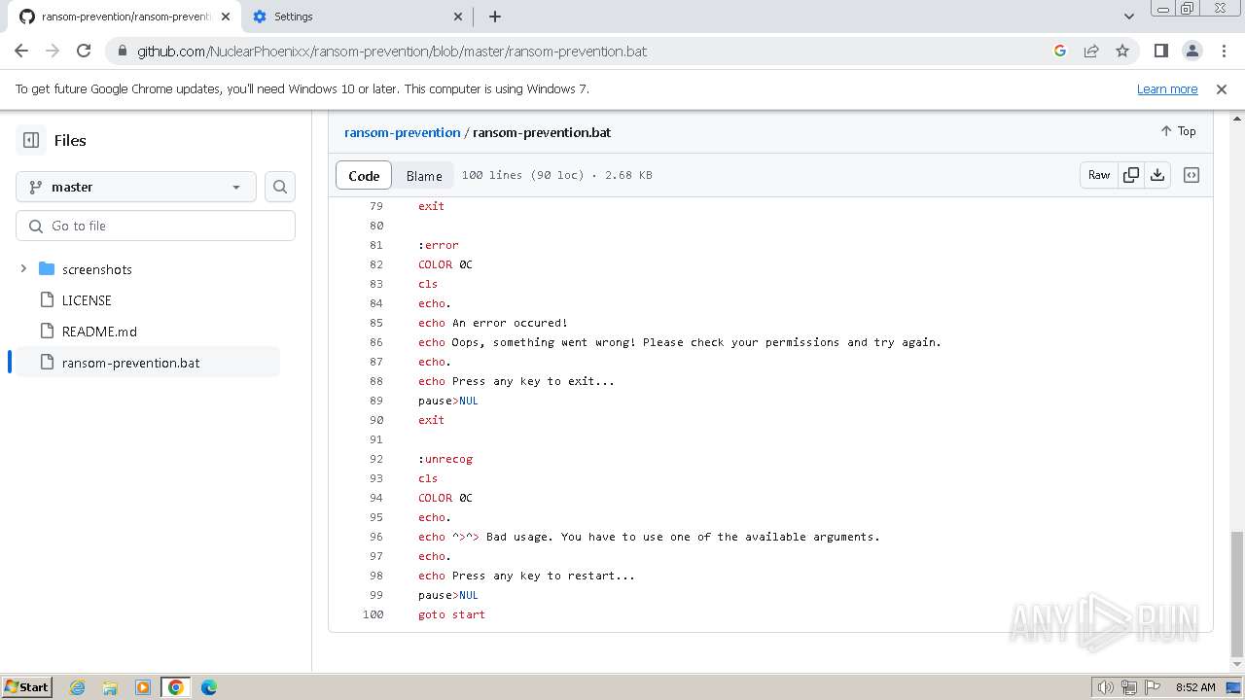Image resolution: width=1245 pixels, height=700 pixels.
Task: Share this page icon in address bar
Action: click(x=1091, y=51)
